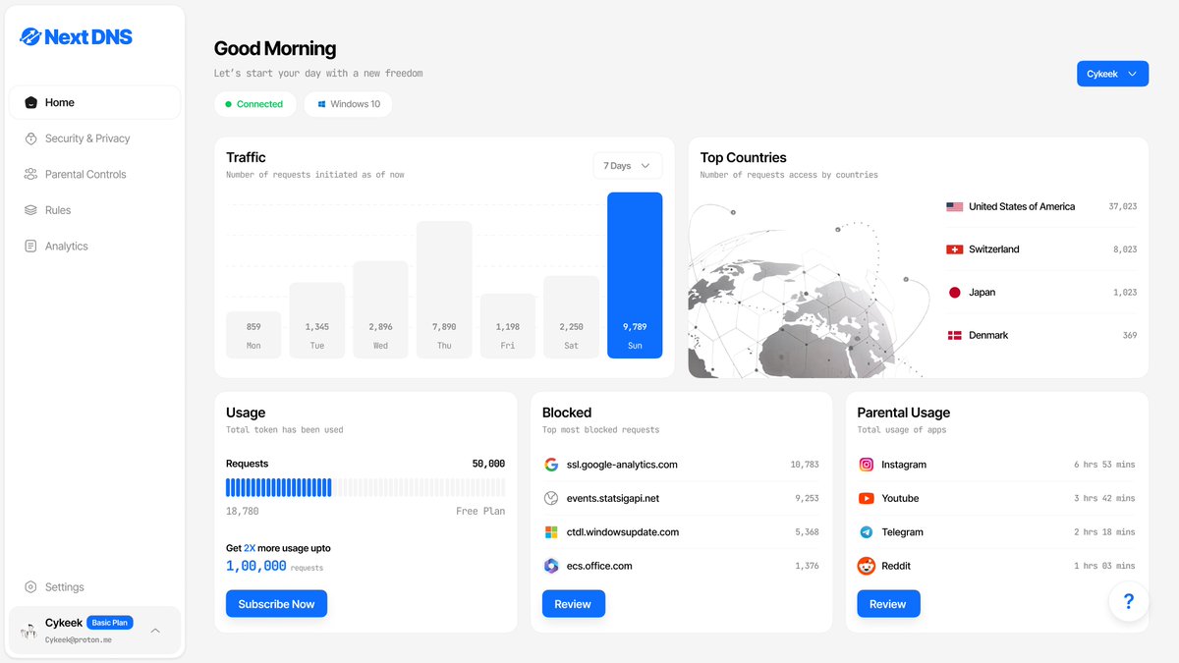Viewport: 1179px width, 663px height.
Task: Click the Denmark country label
Action: pyautogui.click(x=988, y=335)
